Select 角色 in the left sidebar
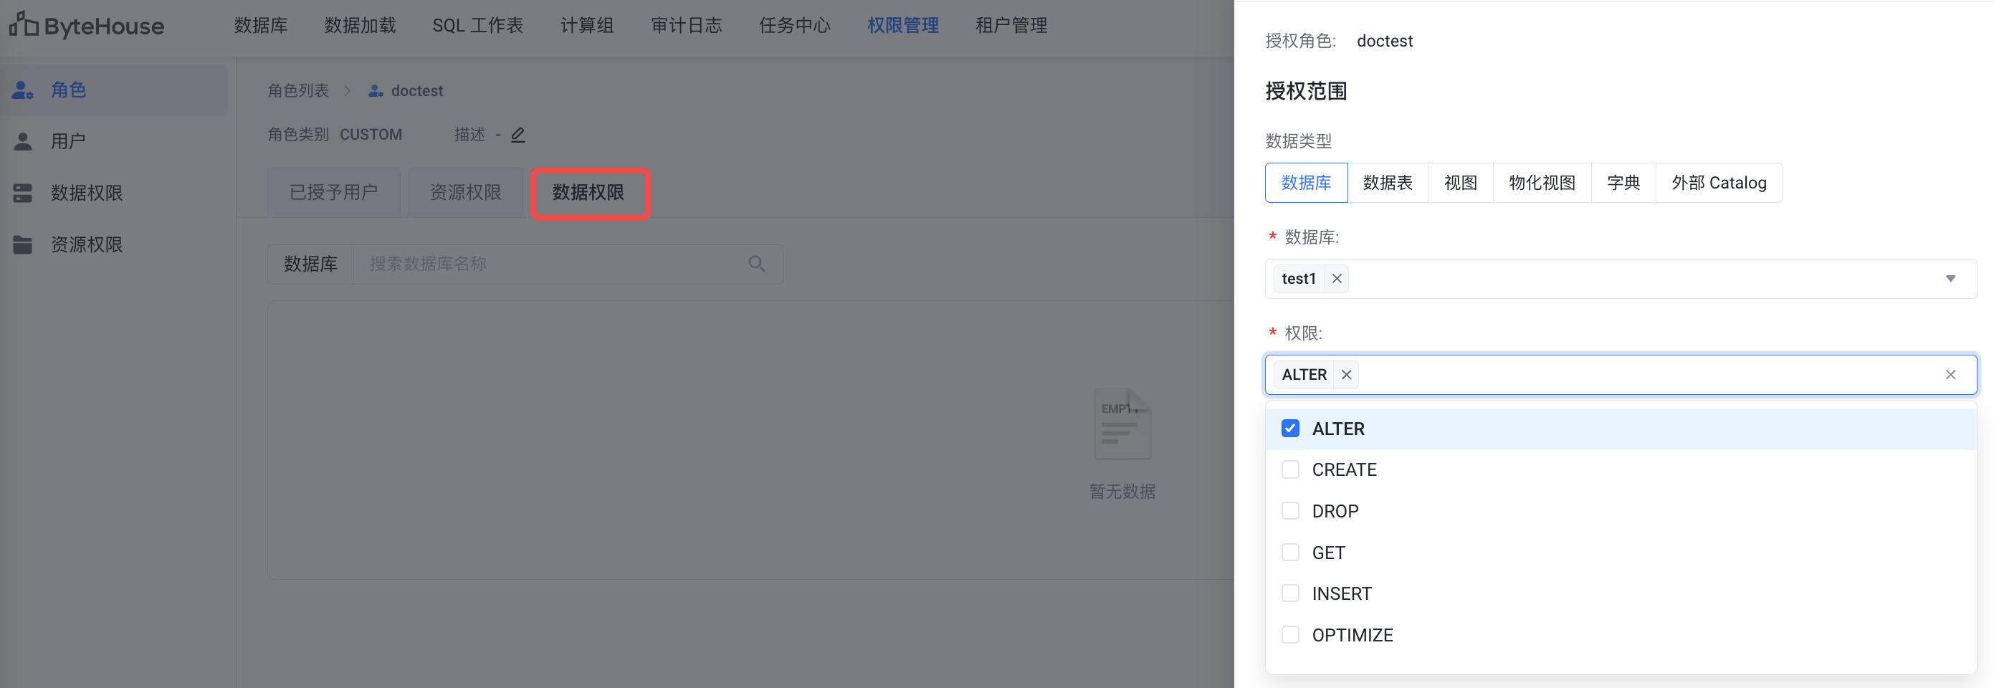Viewport: 1994px width, 688px height. 114,90
